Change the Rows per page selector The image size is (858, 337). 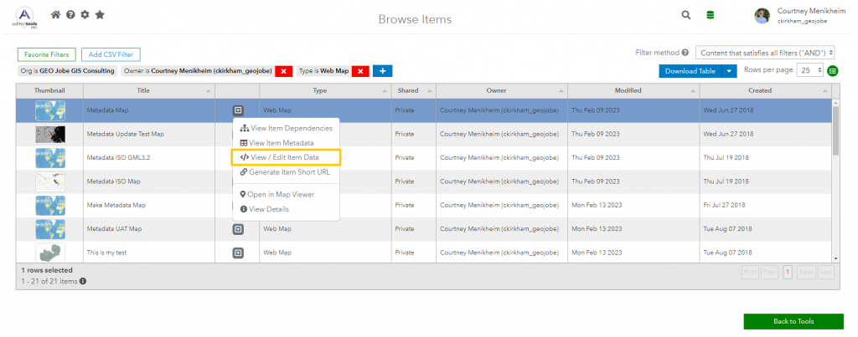809,71
